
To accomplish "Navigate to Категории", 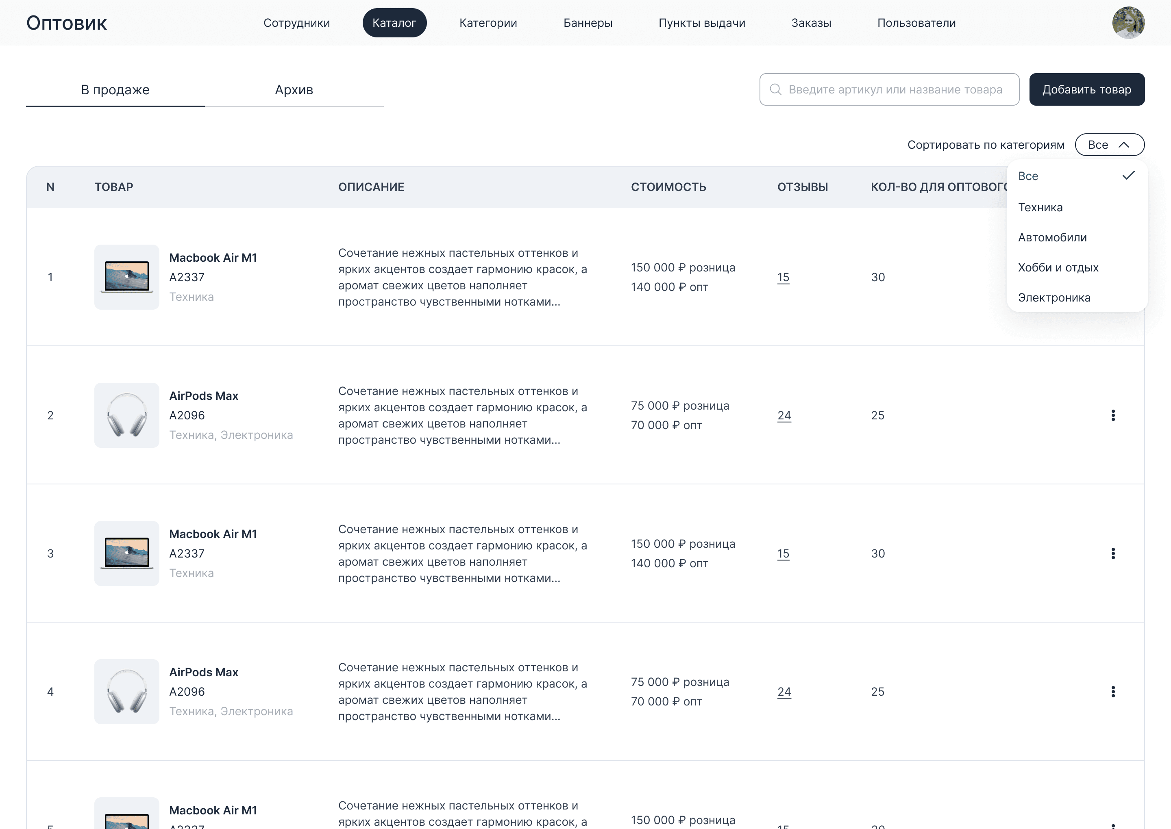I will tap(488, 23).
